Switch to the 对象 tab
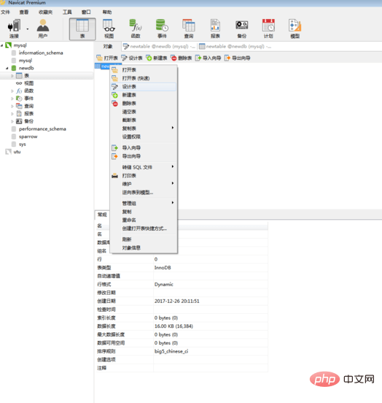 pyautogui.click(x=108, y=47)
